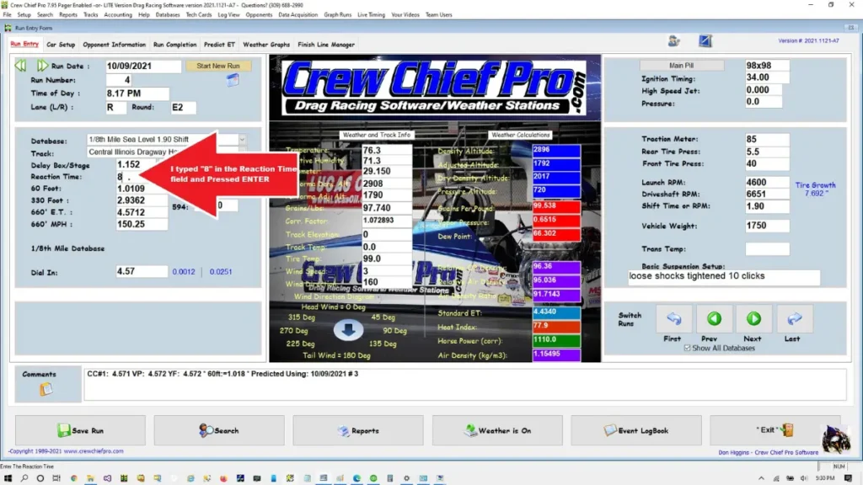
Task: Expand the Database dropdown arrow
Action: point(242,140)
